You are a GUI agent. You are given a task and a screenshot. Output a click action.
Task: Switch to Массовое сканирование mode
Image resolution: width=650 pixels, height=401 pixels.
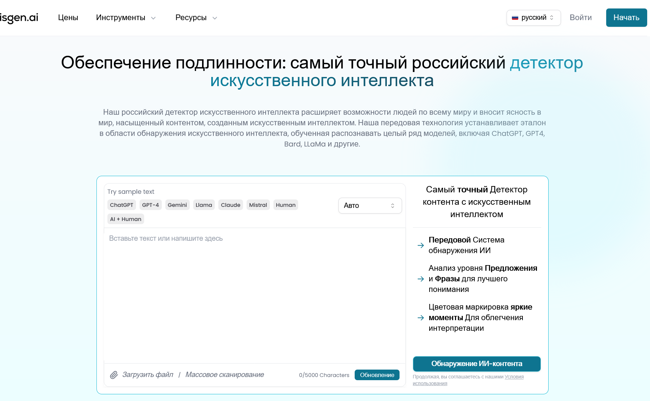pyautogui.click(x=225, y=375)
